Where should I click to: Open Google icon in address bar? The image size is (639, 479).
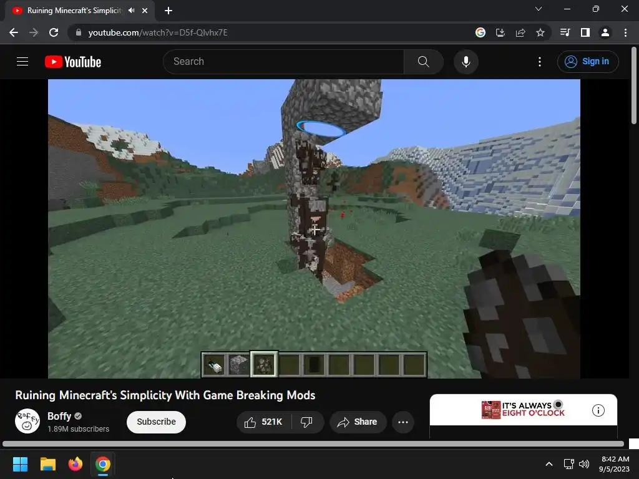pos(480,32)
